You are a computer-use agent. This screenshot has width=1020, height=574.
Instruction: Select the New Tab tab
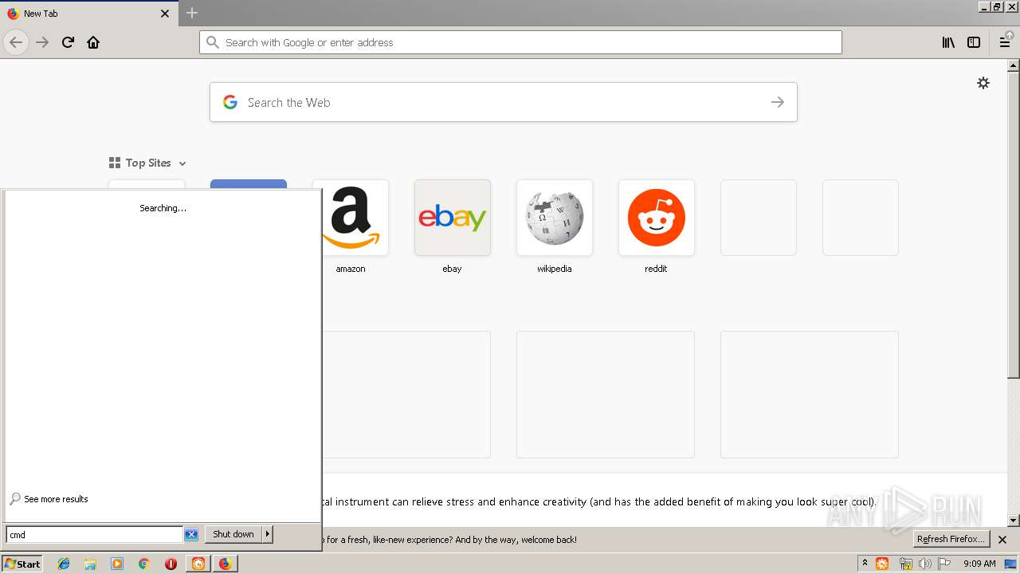tap(88, 14)
